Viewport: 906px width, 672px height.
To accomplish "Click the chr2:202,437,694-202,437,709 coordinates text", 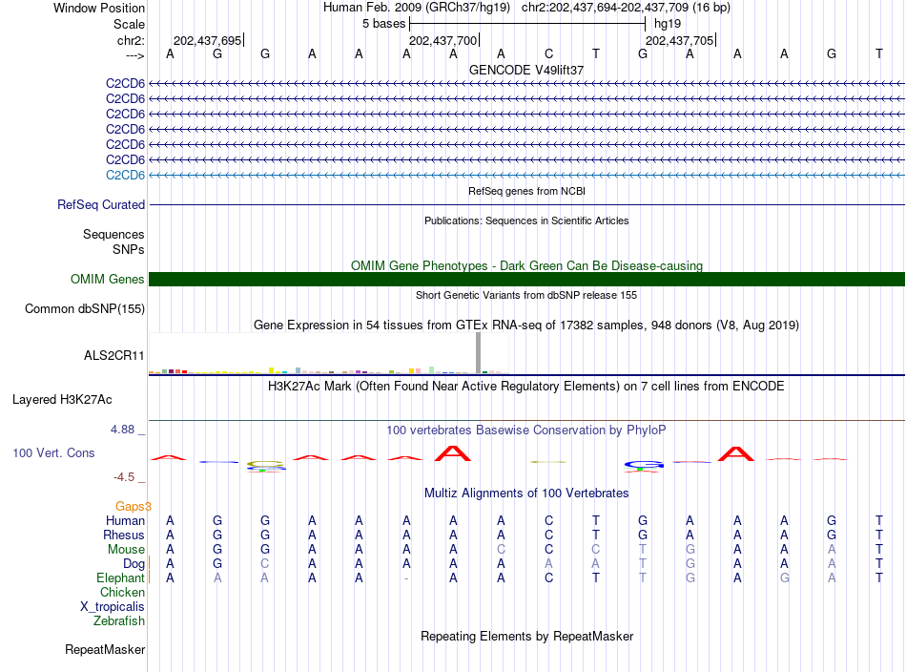I will 626,8.
